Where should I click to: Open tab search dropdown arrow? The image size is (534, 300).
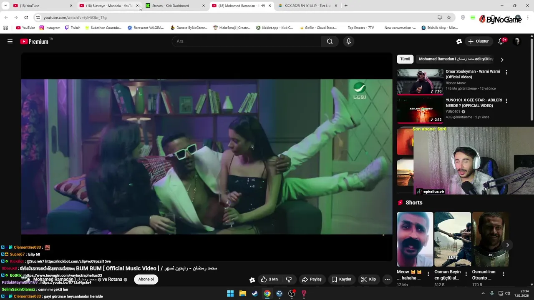5,6
